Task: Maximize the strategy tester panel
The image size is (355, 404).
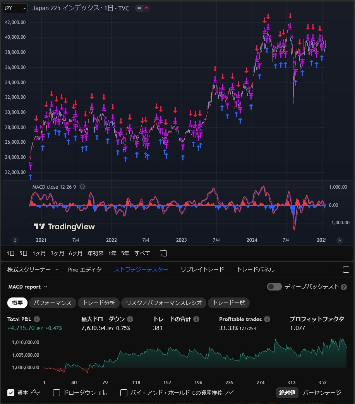Action: tap(346, 269)
